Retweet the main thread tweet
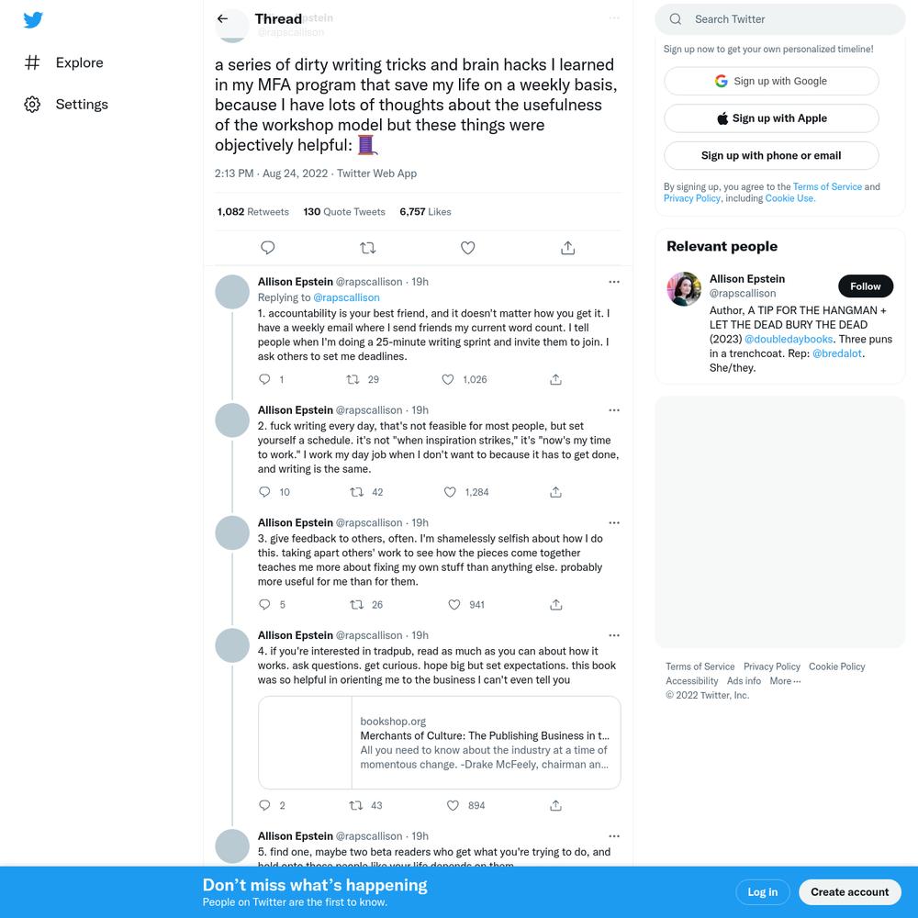918x918 pixels. (368, 248)
